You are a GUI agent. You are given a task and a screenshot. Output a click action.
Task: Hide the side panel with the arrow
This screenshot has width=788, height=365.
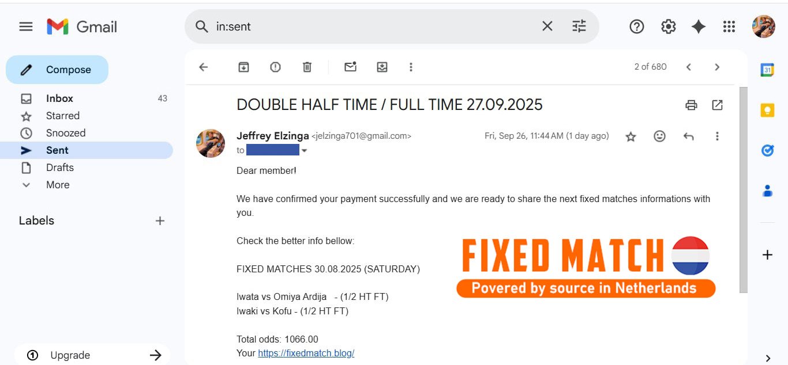pyautogui.click(x=767, y=358)
